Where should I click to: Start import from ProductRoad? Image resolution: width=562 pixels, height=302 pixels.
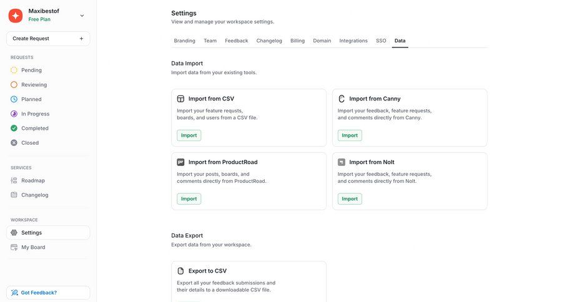click(189, 199)
